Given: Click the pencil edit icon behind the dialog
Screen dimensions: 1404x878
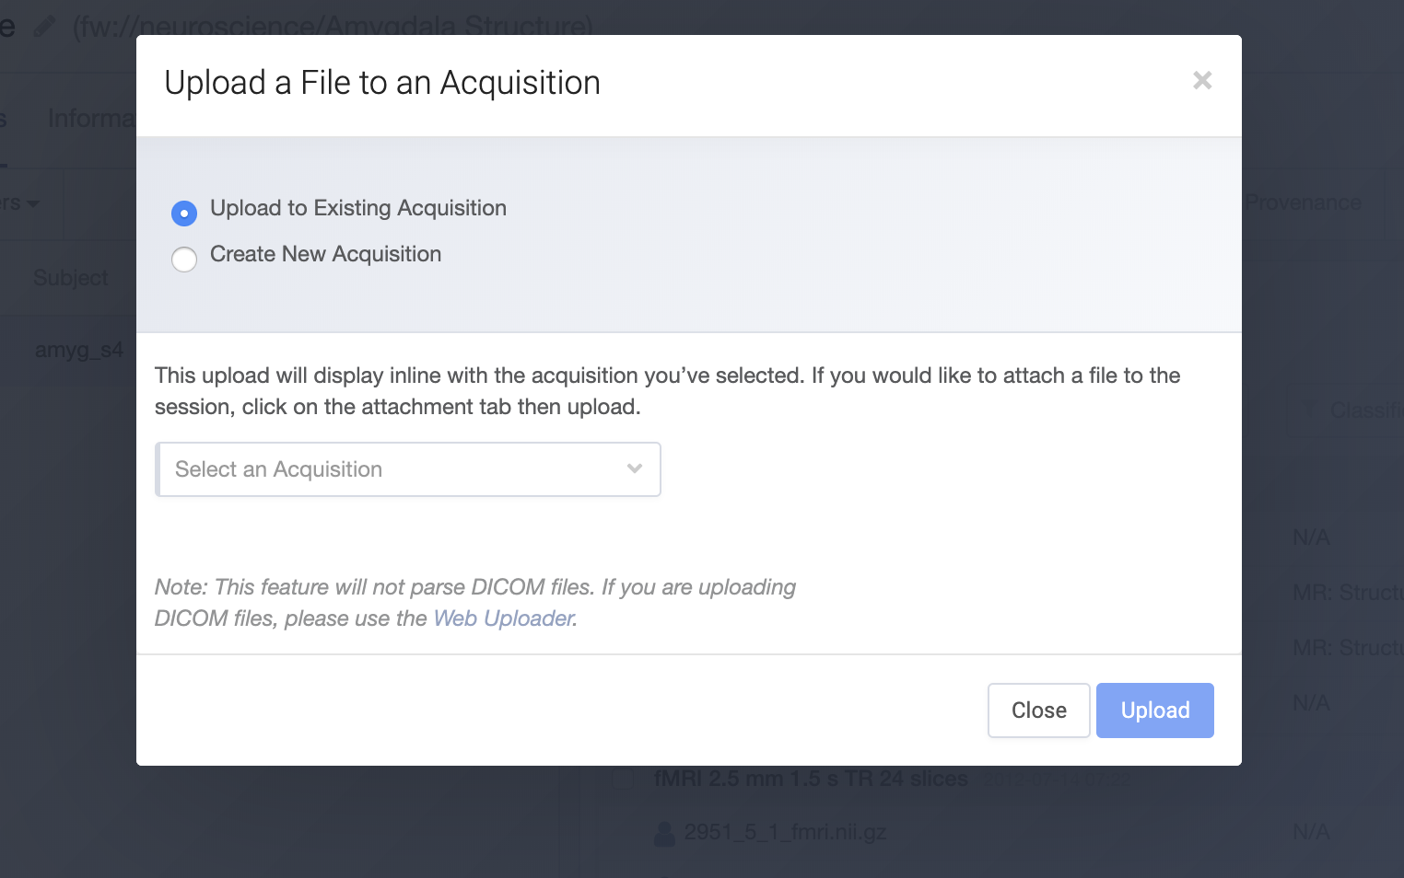Looking at the screenshot, I should (x=43, y=26).
